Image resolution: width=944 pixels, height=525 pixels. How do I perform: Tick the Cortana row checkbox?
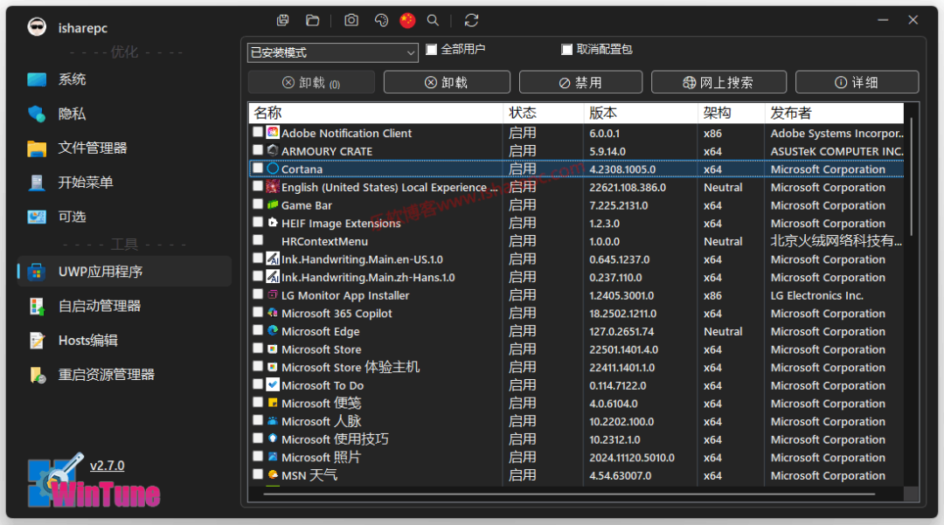click(x=258, y=168)
